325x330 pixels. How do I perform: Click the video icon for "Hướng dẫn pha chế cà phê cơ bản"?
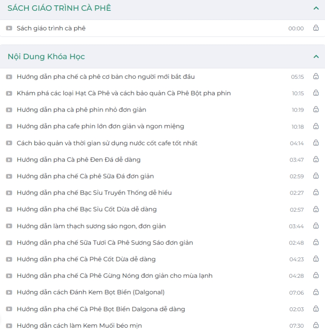[9, 76]
